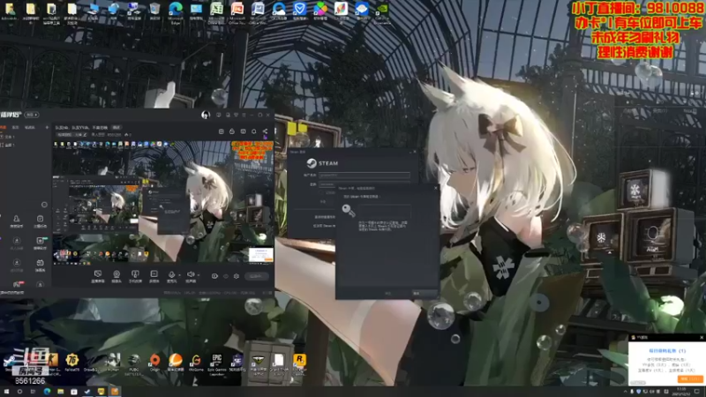Click the stream preview thumbnail area

click(163, 202)
